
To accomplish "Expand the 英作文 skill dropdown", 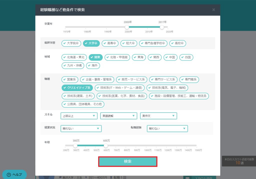I will (x=158, y=116).
